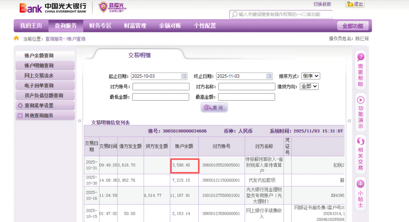Click the 相关交易 icon
The width and height of the screenshot is (409, 222).
[x=360, y=142]
